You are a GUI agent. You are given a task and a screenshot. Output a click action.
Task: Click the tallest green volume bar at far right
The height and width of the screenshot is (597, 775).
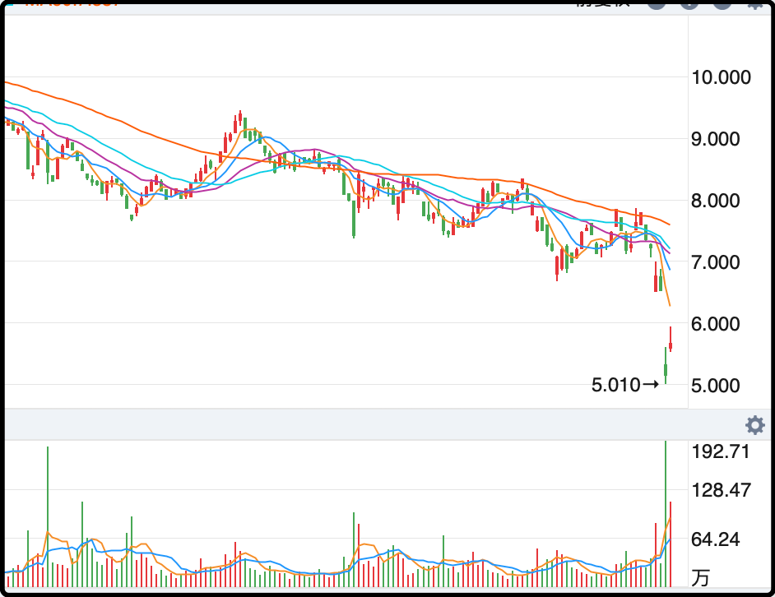(665, 510)
